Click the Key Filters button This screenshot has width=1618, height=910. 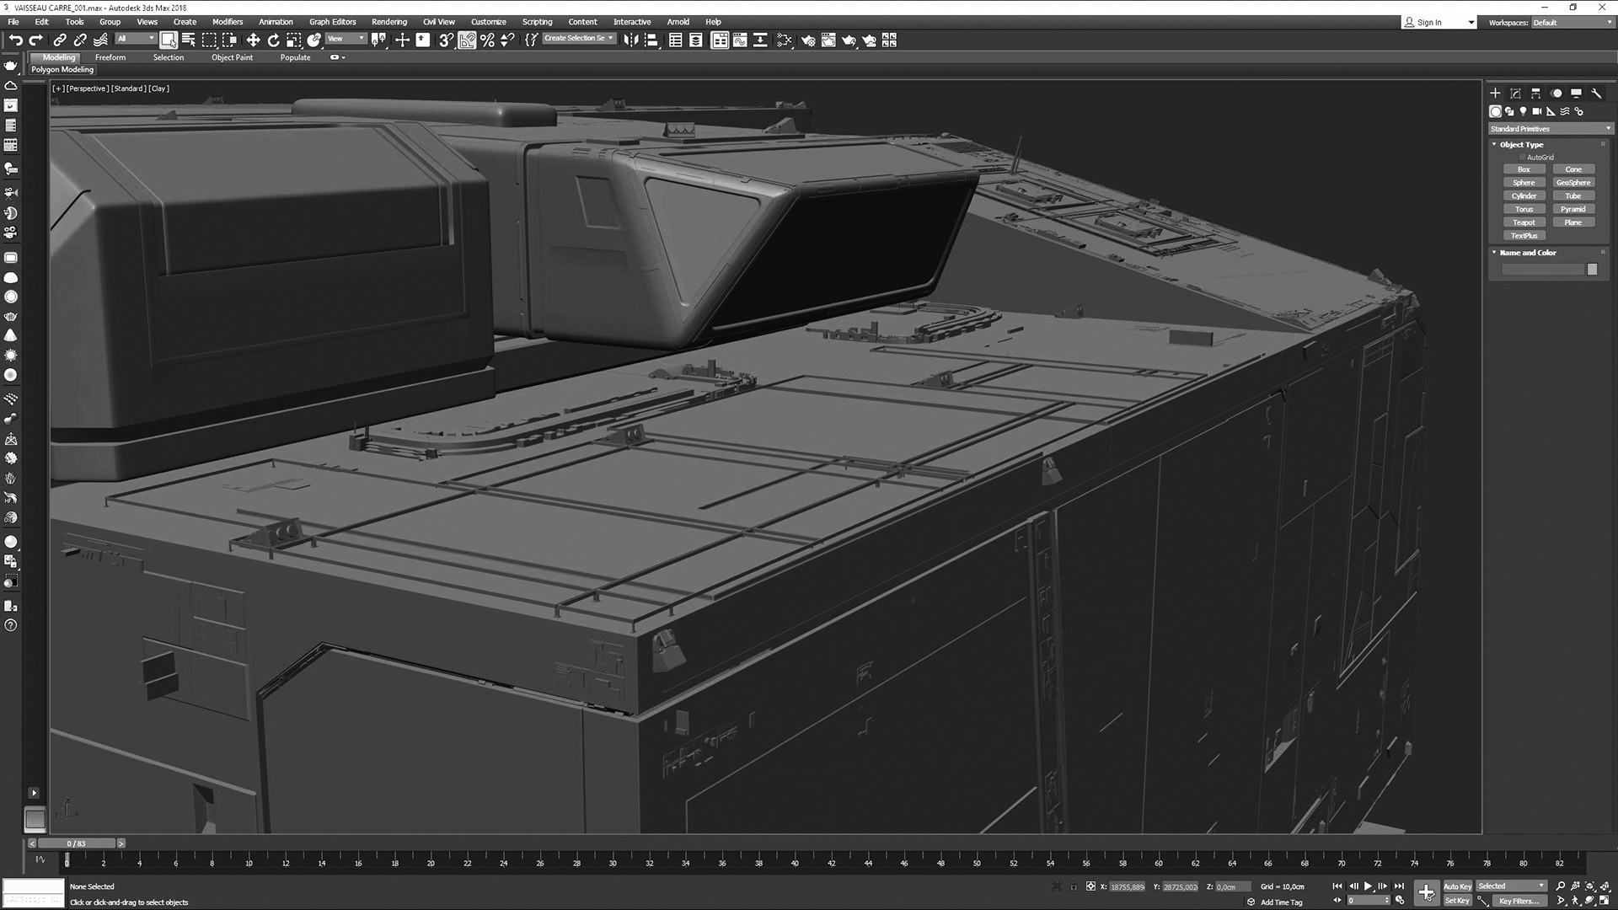click(1518, 901)
